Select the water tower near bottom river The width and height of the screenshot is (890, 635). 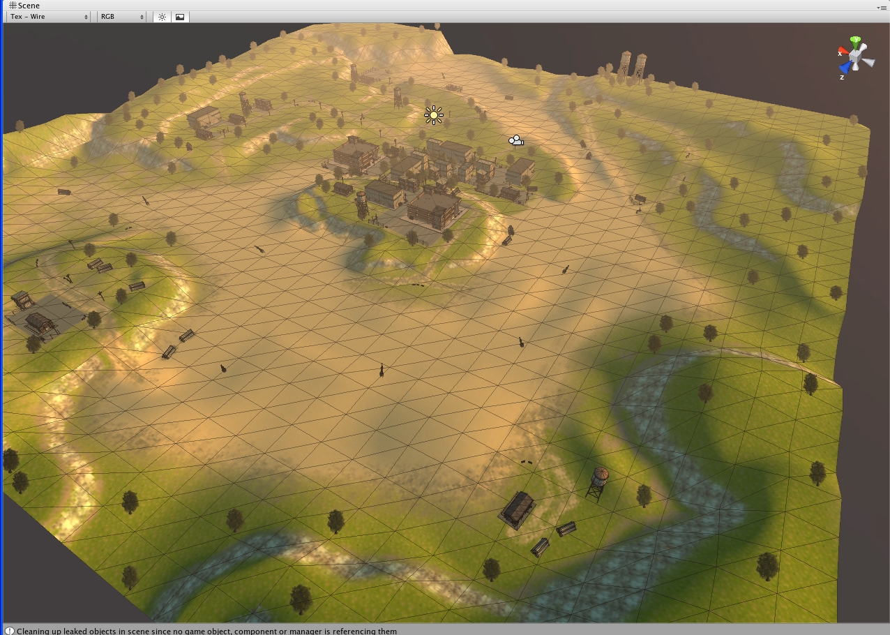pyautogui.click(x=597, y=484)
